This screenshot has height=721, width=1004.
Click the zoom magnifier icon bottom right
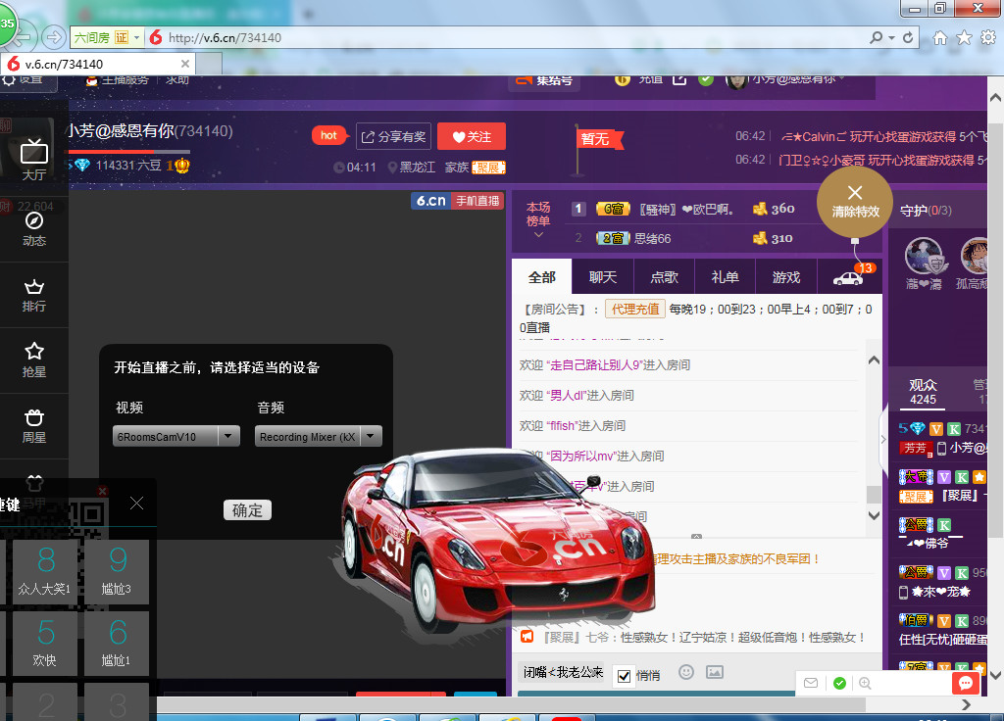pyautogui.click(x=865, y=683)
